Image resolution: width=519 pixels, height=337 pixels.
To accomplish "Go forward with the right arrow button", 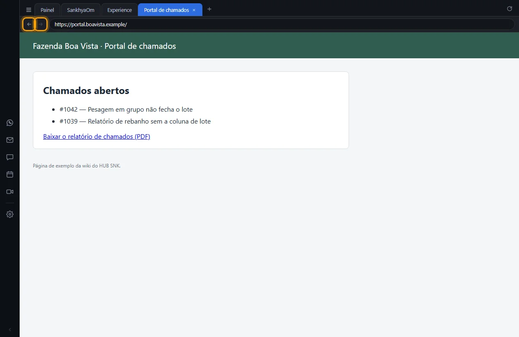I will 41,24.
